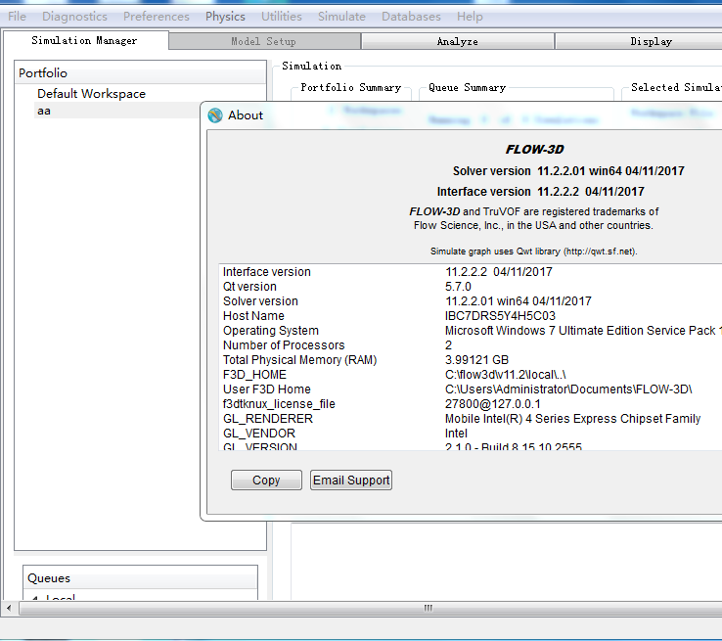The image size is (722, 641).
Task: Switch to the Simulation Manager tab
Action: pyautogui.click(x=85, y=40)
